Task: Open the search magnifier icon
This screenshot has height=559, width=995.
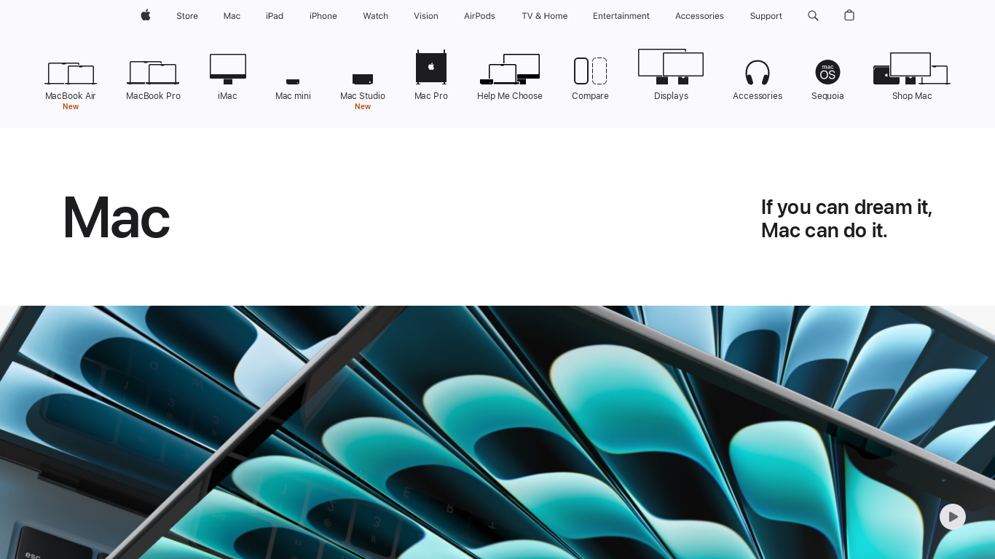Action: 813,15
